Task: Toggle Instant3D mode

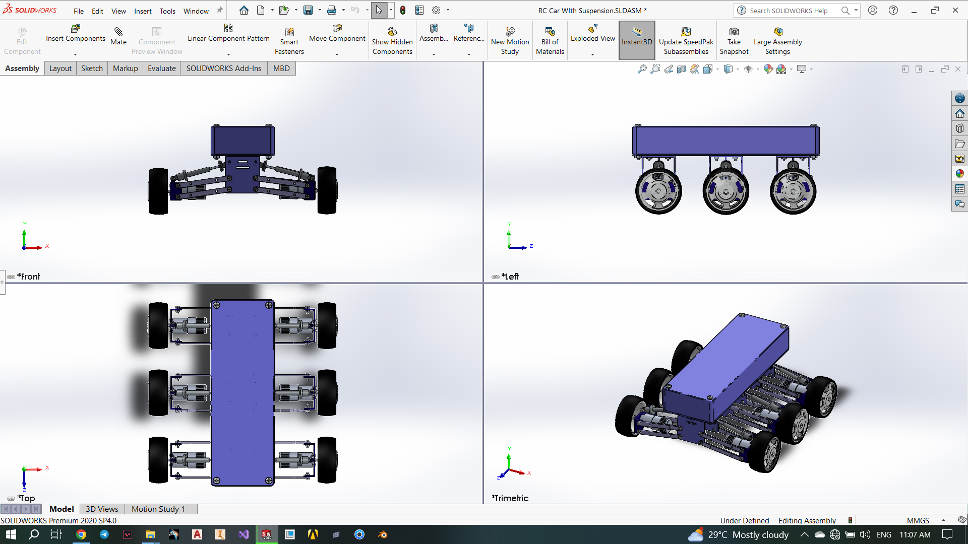Action: (636, 40)
